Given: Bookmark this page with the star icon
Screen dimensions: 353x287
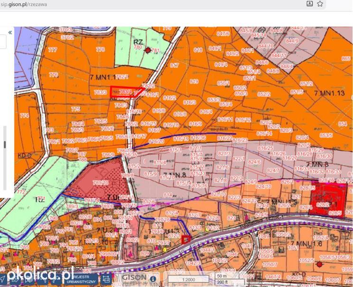Looking at the screenshot, I should [320, 4].
